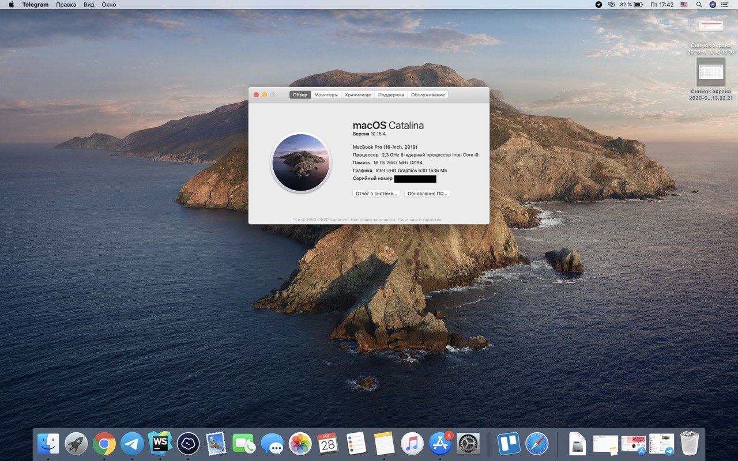Open WebStorm from the Dock
The image size is (738, 461).
point(160,443)
